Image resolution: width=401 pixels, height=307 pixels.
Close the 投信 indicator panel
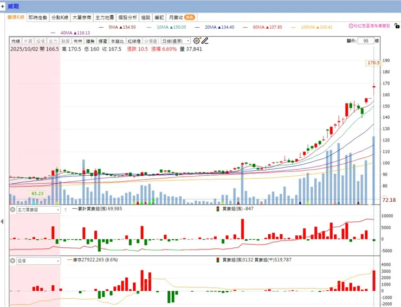12,261
